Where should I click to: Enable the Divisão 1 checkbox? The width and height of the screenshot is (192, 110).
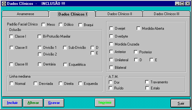click(x=40, y=48)
